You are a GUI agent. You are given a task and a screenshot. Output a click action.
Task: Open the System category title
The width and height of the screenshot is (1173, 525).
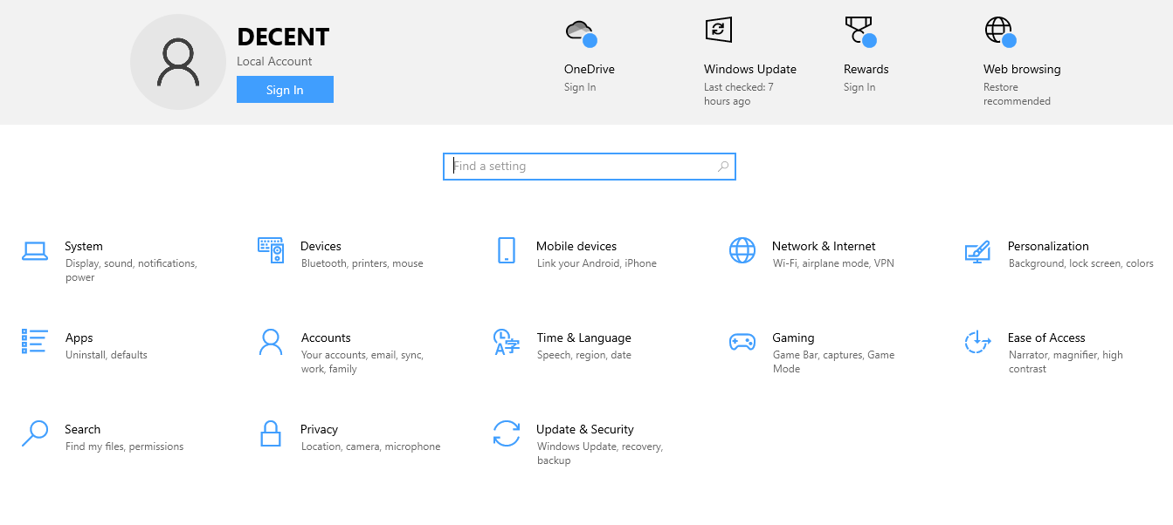click(x=84, y=246)
